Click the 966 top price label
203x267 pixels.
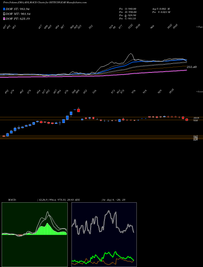click(x=152, y=27)
